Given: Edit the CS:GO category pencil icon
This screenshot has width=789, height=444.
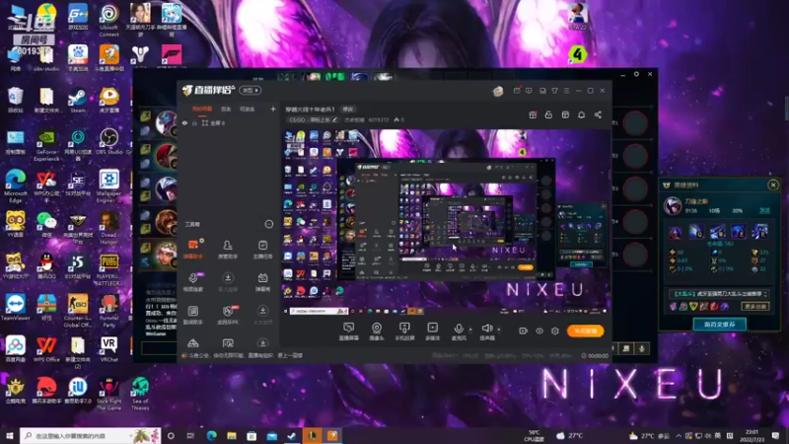Looking at the screenshot, I should tap(334, 119).
